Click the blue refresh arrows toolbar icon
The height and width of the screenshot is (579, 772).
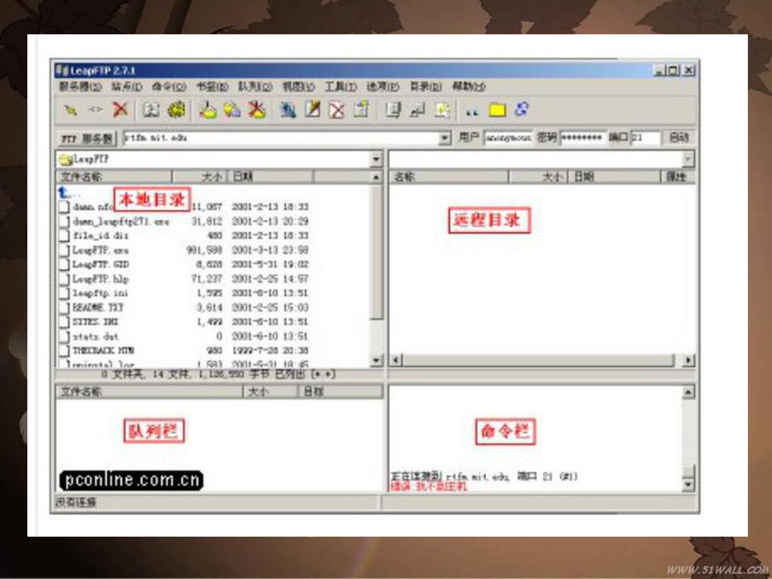(x=521, y=109)
